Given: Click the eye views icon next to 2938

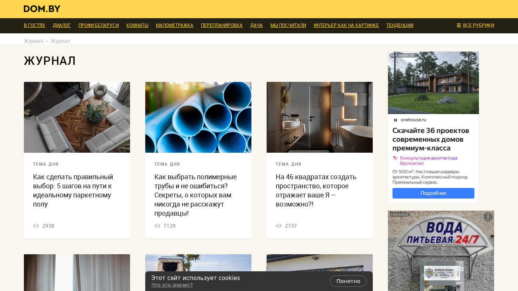Looking at the screenshot, I should pyautogui.click(x=36, y=226).
